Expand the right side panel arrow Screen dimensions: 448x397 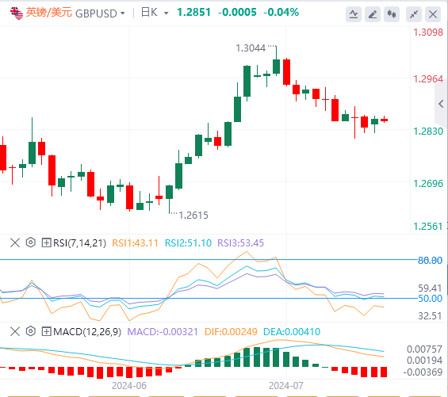pos(441,104)
